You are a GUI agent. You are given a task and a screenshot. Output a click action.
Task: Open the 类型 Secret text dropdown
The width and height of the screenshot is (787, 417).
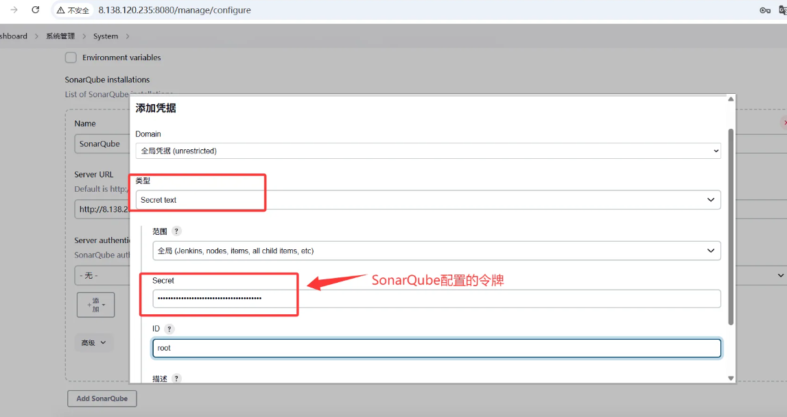[428, 200]
